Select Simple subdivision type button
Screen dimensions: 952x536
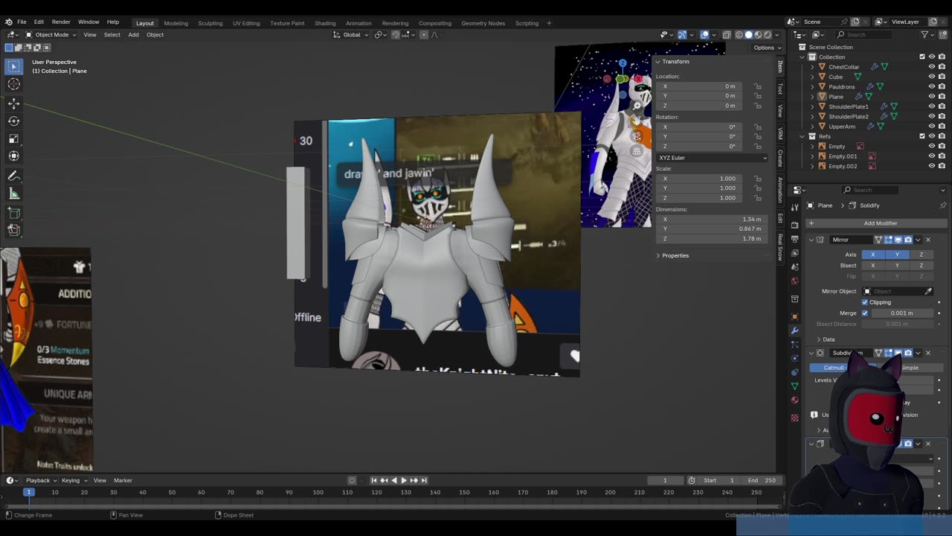tap(909, 368)
